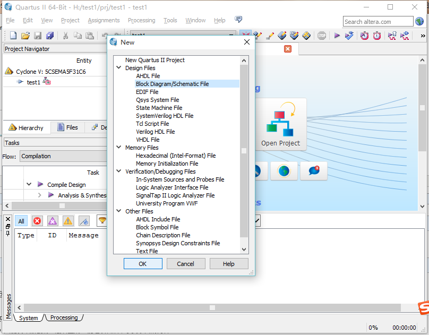This screenshot has width=429, height=335.
Task: Click the New dialog list scroll down arrow
Action: [x=244, y=250]
